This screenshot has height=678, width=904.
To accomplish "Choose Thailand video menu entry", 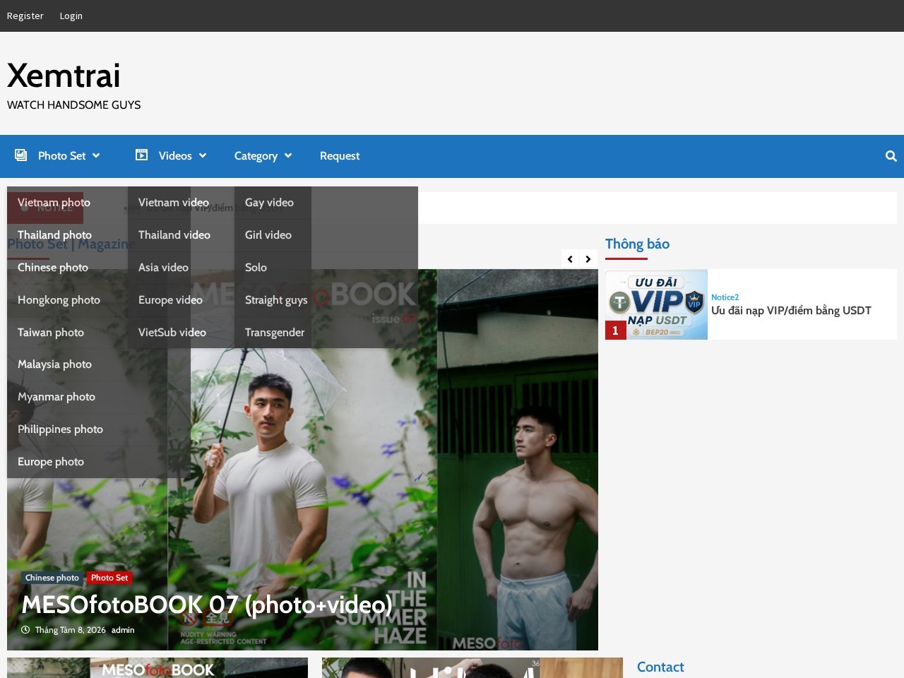I will [x=174, y=235].
